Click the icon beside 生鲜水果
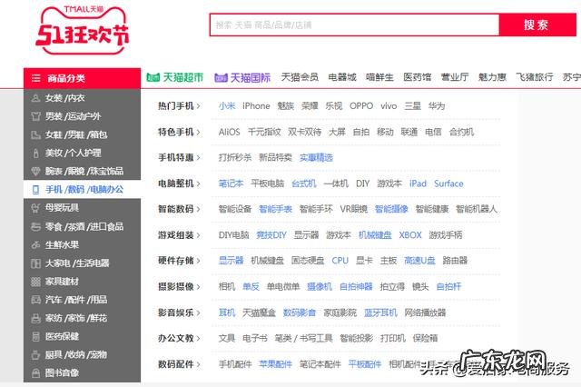Image resolution: width=581 pixels, height=387 pixels. click(35, 245)
